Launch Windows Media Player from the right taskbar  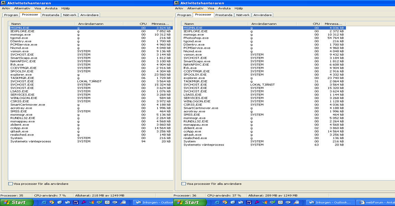pos(225,202)
